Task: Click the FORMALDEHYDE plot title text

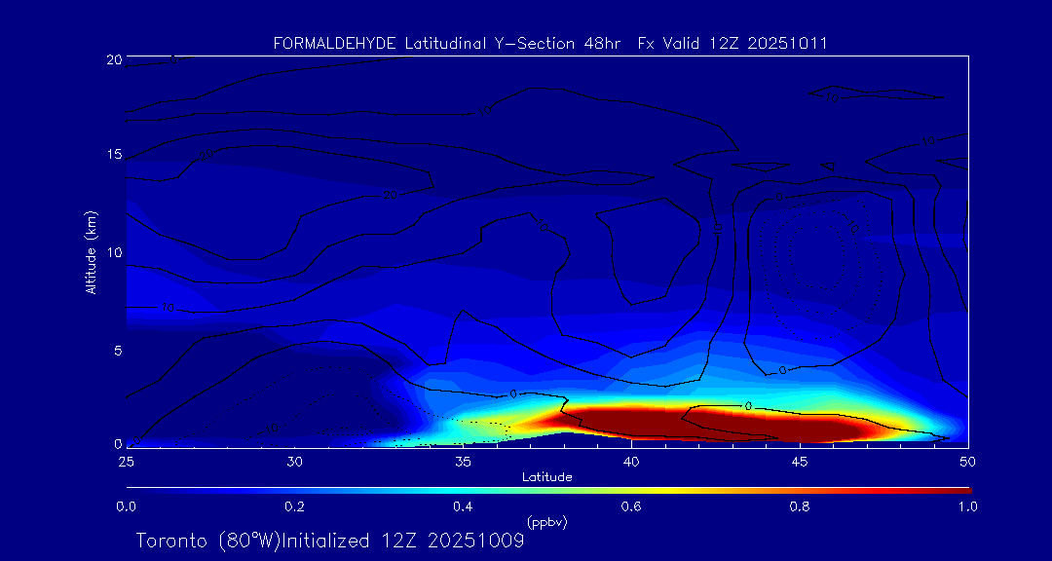Action: click(550, 44)
